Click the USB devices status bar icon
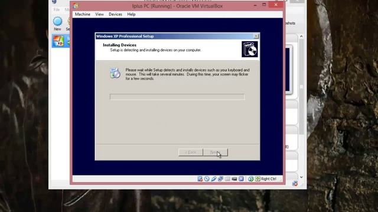 click(214, 179)
